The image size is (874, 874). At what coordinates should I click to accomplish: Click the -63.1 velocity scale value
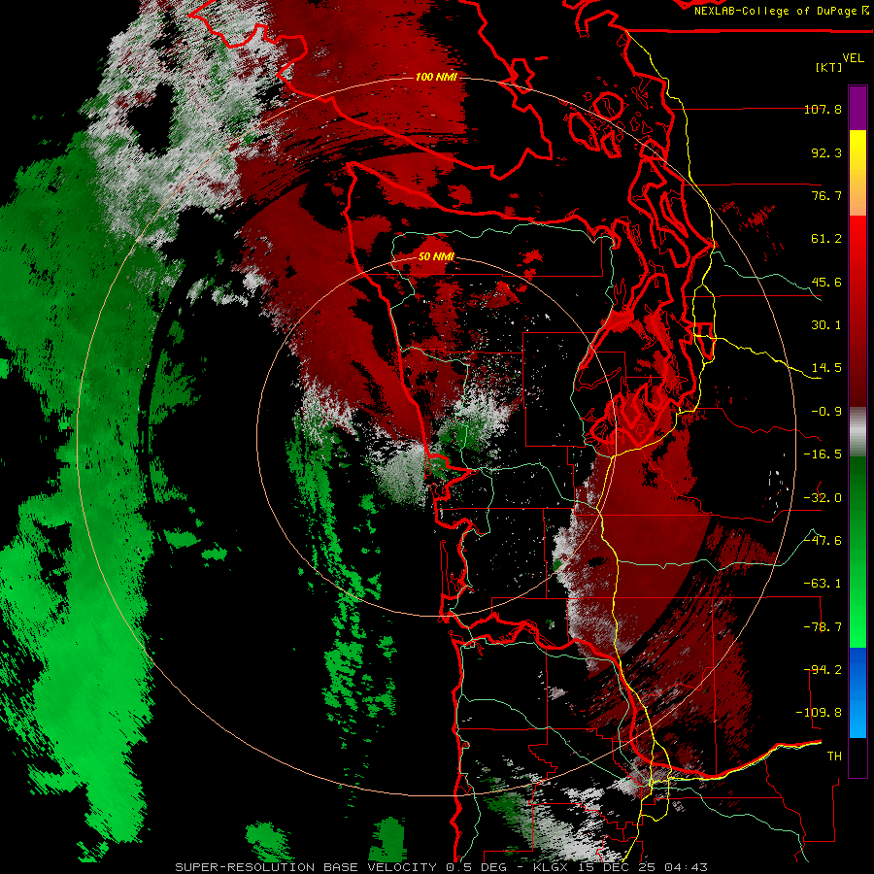pos(823,584)
